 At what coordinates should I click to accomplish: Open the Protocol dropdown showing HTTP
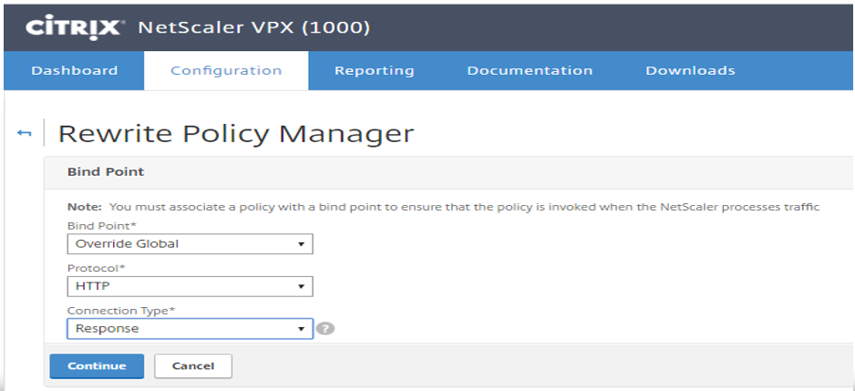pyautogui.click(x=190, y=286)
